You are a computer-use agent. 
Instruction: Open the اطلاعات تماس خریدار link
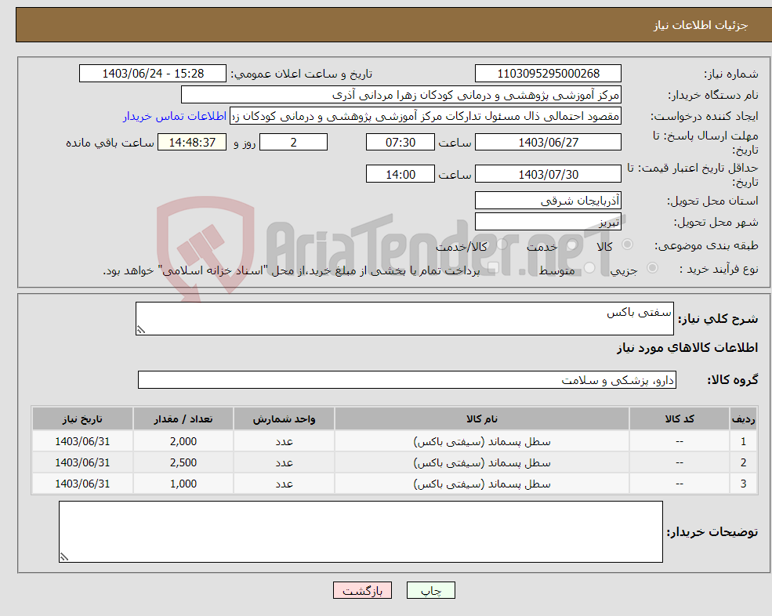[x=175, y=116]
